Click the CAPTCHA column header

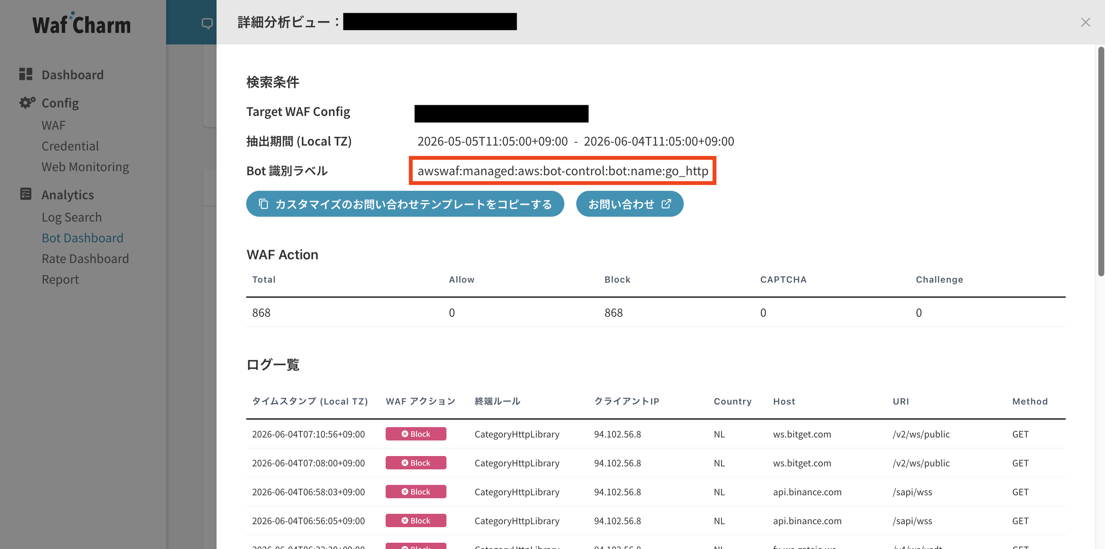point(783,279)
